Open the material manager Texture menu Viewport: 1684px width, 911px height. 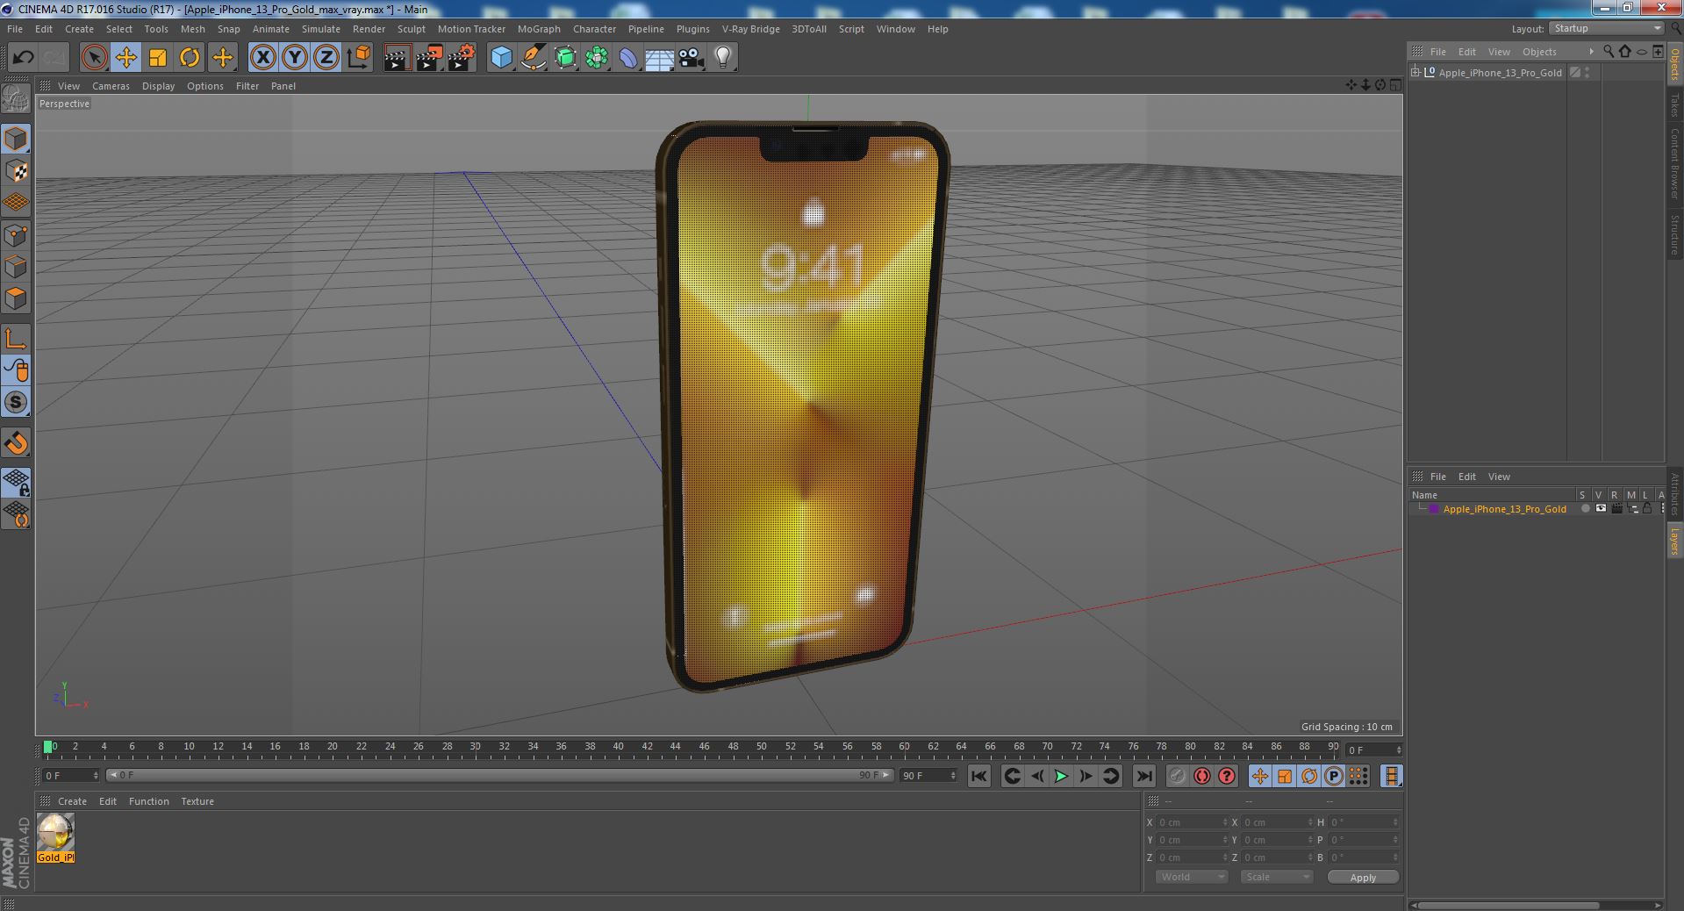[x=197, y=801]
